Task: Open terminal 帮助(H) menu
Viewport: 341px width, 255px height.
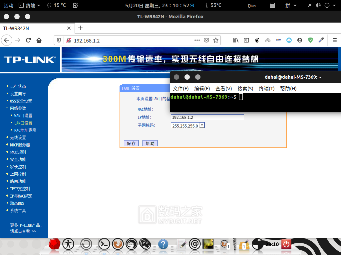Action: pos(288,88)
